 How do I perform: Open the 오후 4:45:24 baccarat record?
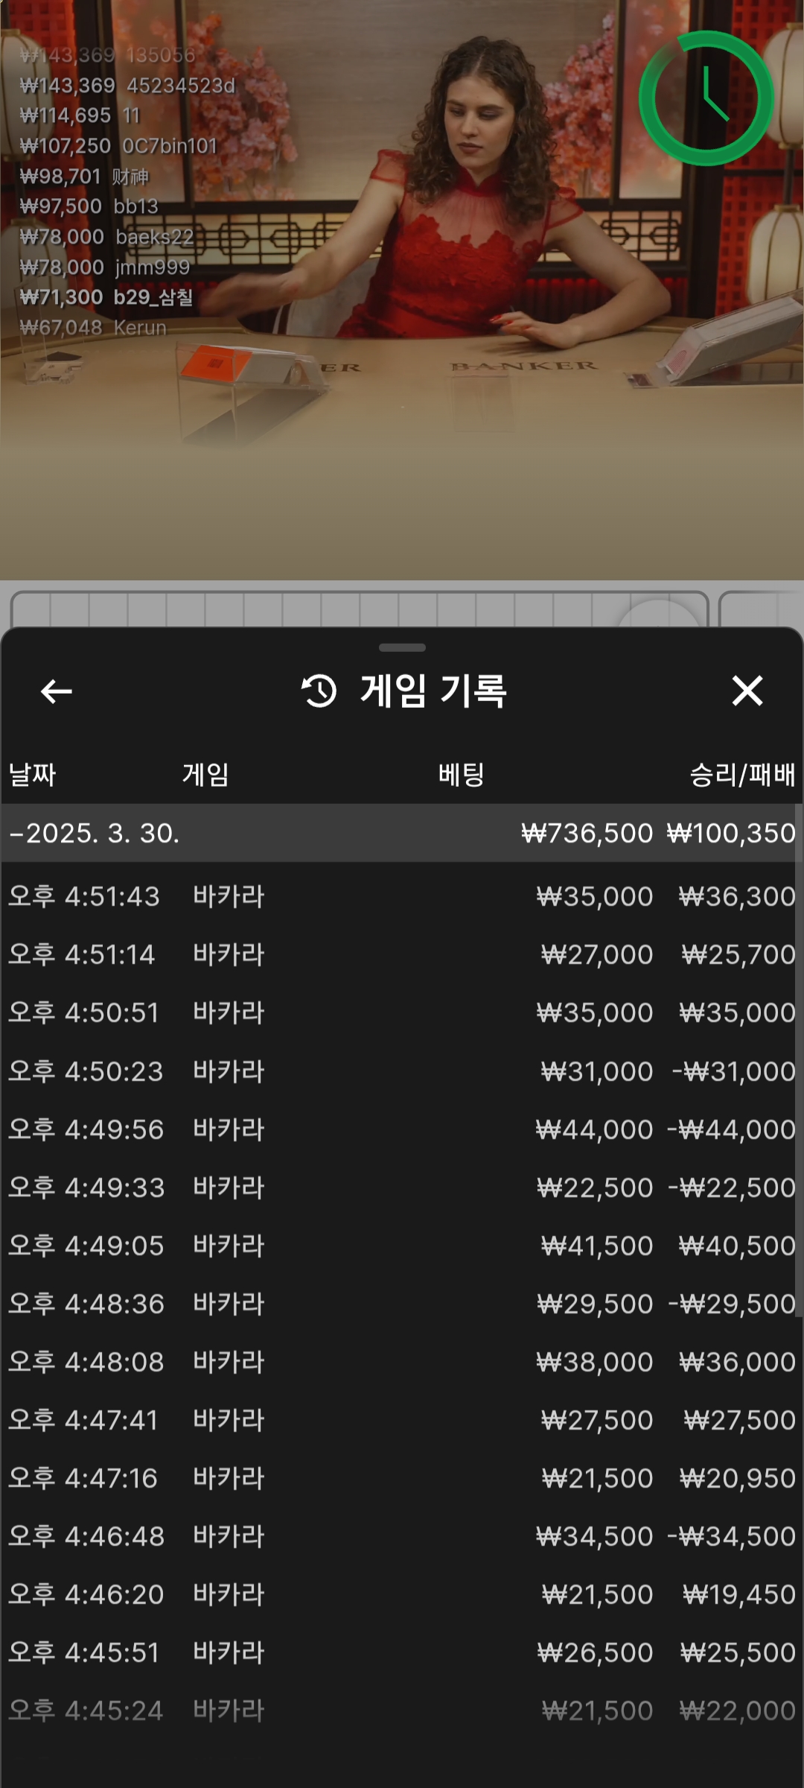pos(402,1711)
